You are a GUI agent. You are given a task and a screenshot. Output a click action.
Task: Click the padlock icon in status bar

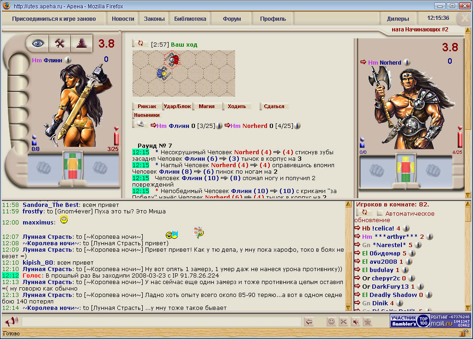tap(463, 333)
